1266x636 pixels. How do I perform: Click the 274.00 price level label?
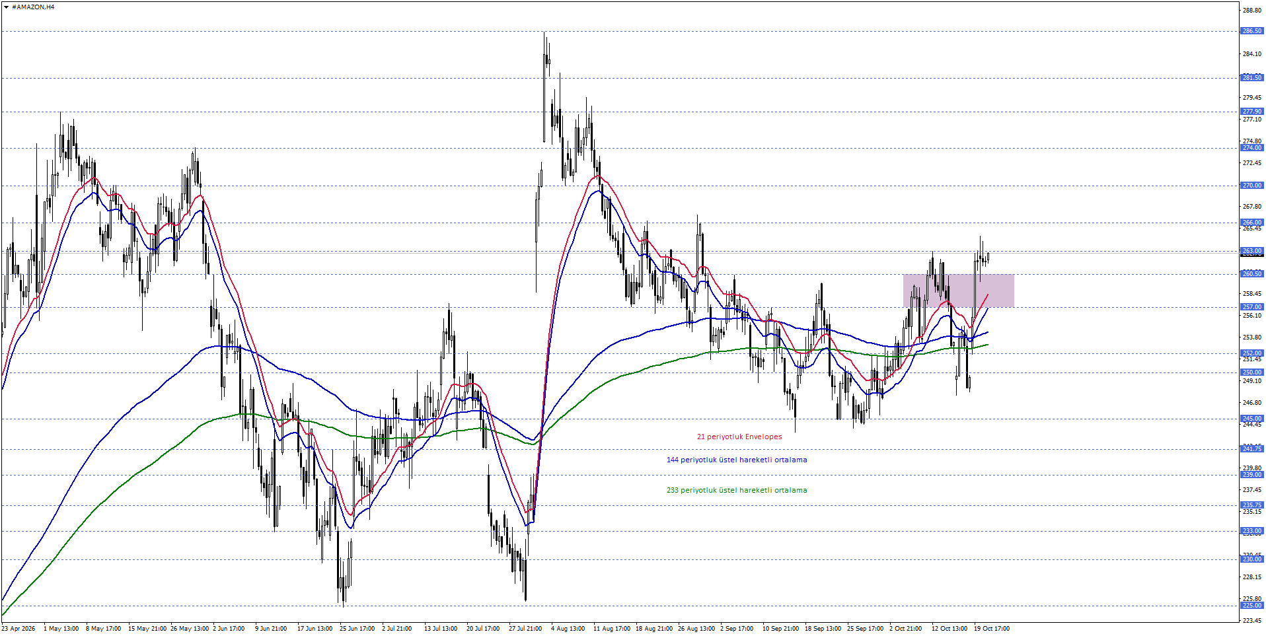point(1252,148)
